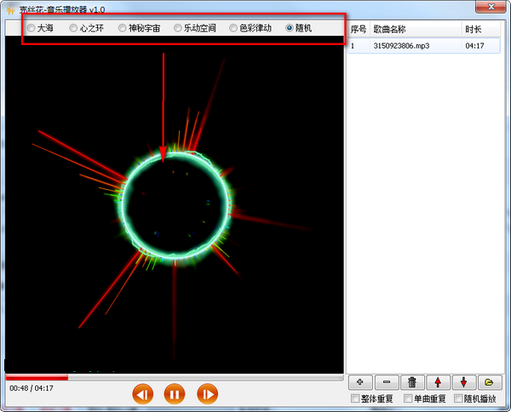Select the 色彩律动 radio button
Viewport: 511px width, 412px height.
point(233,28)
